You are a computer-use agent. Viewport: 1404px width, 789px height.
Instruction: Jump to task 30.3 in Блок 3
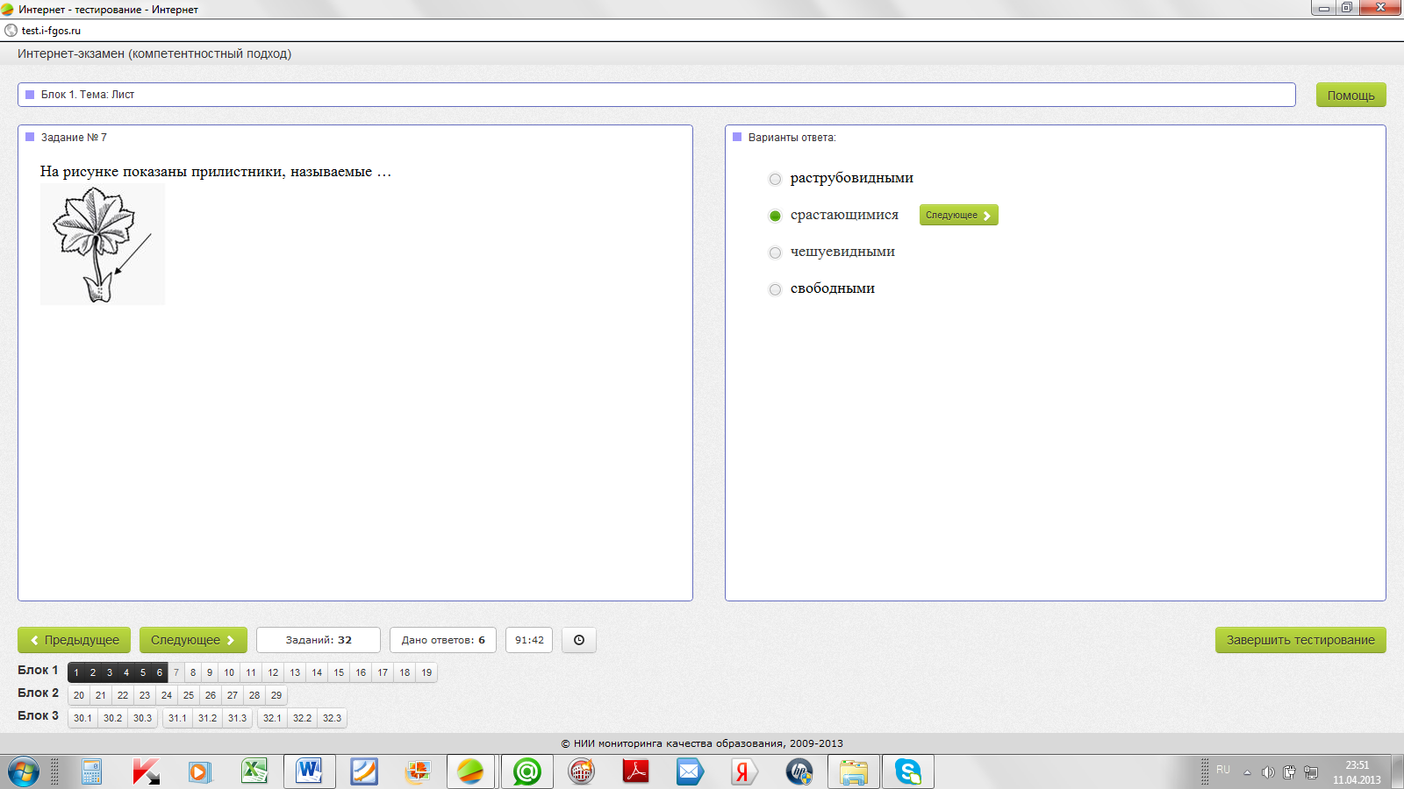tap(142, 718)
